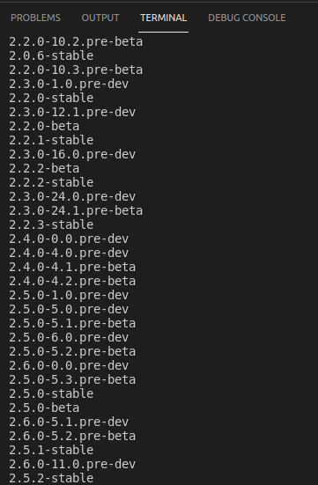Click the 2.2.0-stable terminal line
The image size is (318, 485).
51,98
